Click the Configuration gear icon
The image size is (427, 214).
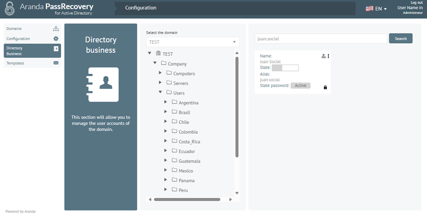(x=56, y=39)
